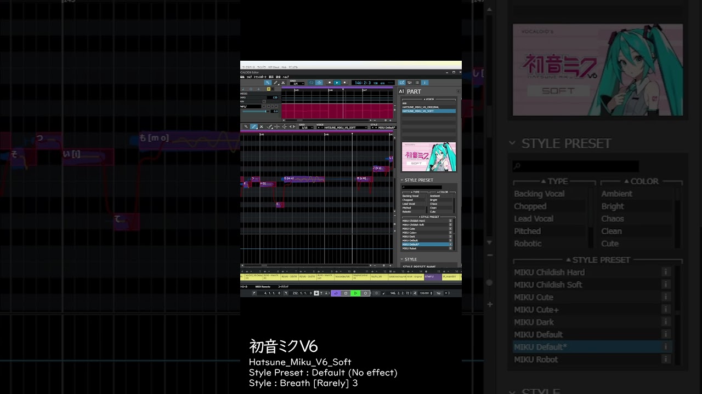
Task: Select the pencil tool in top toolbar
Action: [x=275, y=83]
